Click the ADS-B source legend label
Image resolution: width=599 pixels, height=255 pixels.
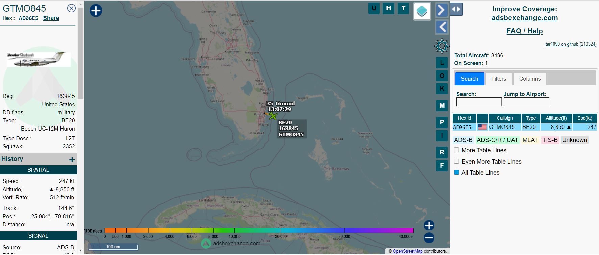click(x=463, y=140)
